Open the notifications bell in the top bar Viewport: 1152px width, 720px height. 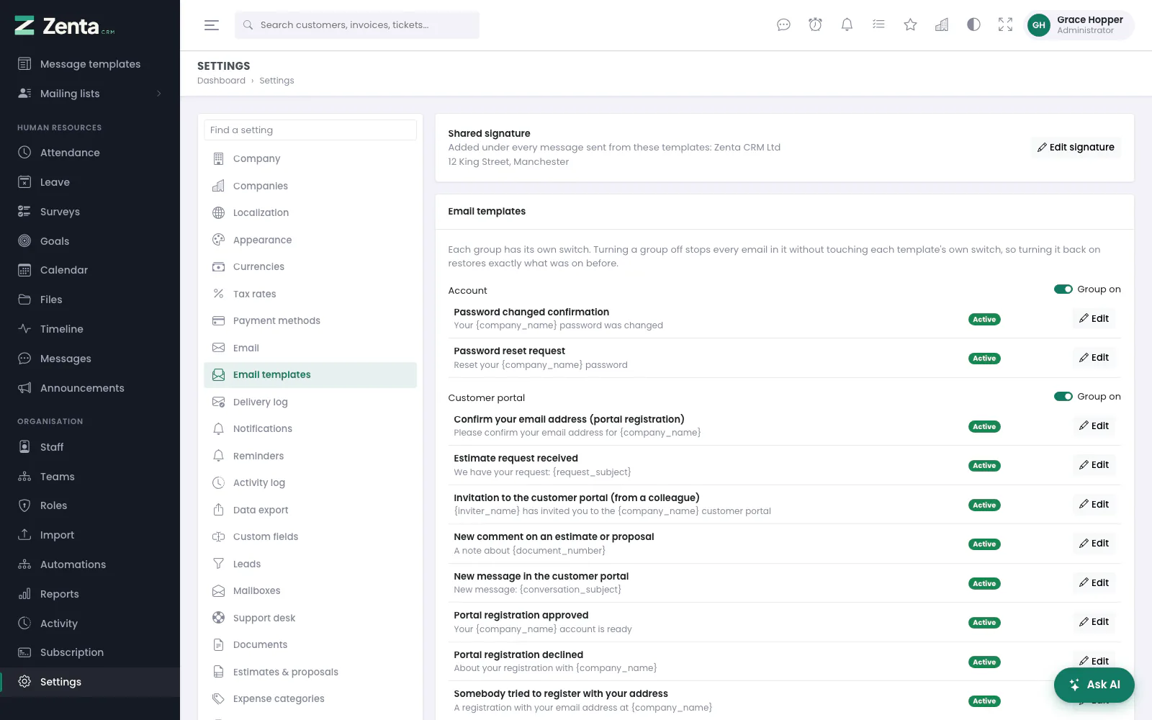pyautogui.click(x=847, y=25)
